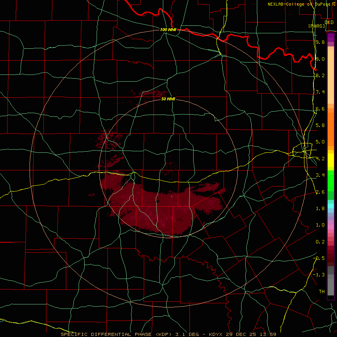
Task: Click the 0.2 scale value
Action: tap(320, 242)
